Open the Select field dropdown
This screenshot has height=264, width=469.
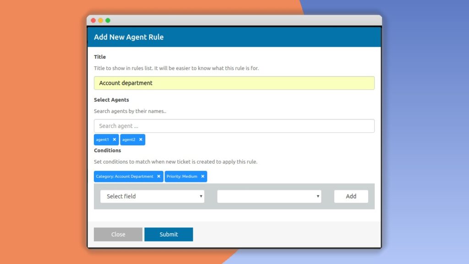(x=152, y=196)
